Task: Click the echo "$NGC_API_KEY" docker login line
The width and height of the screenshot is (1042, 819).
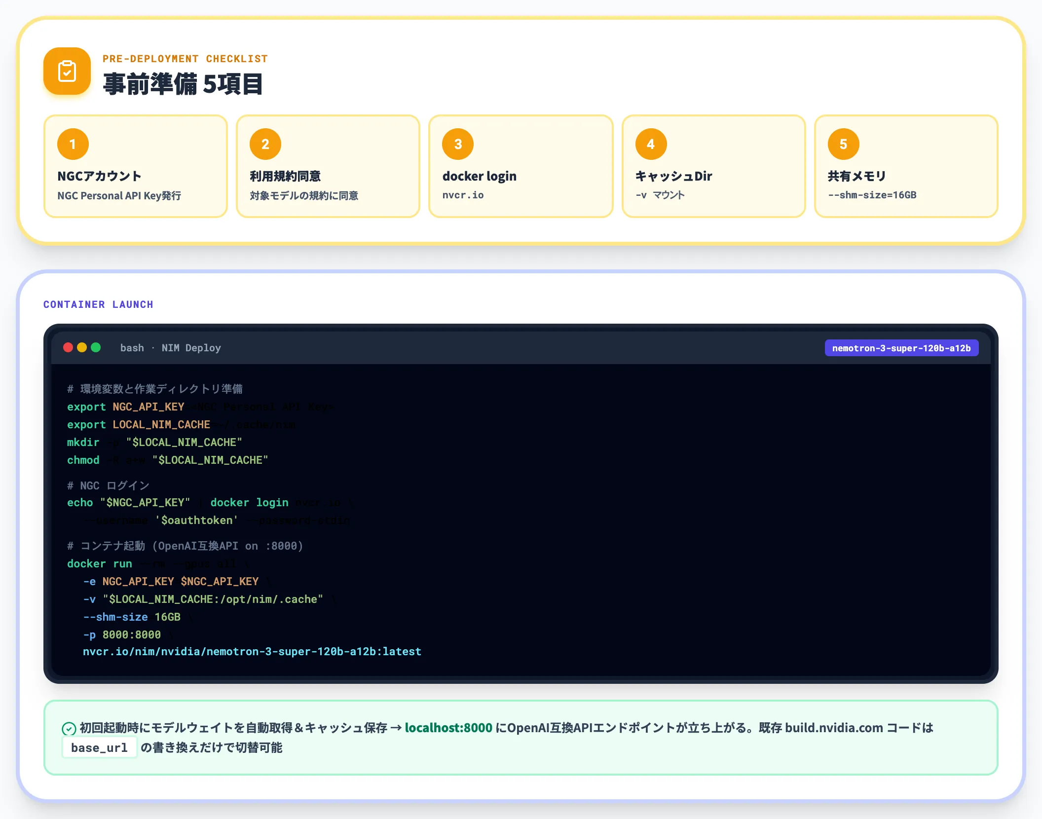Action: (x=210, y=502)
